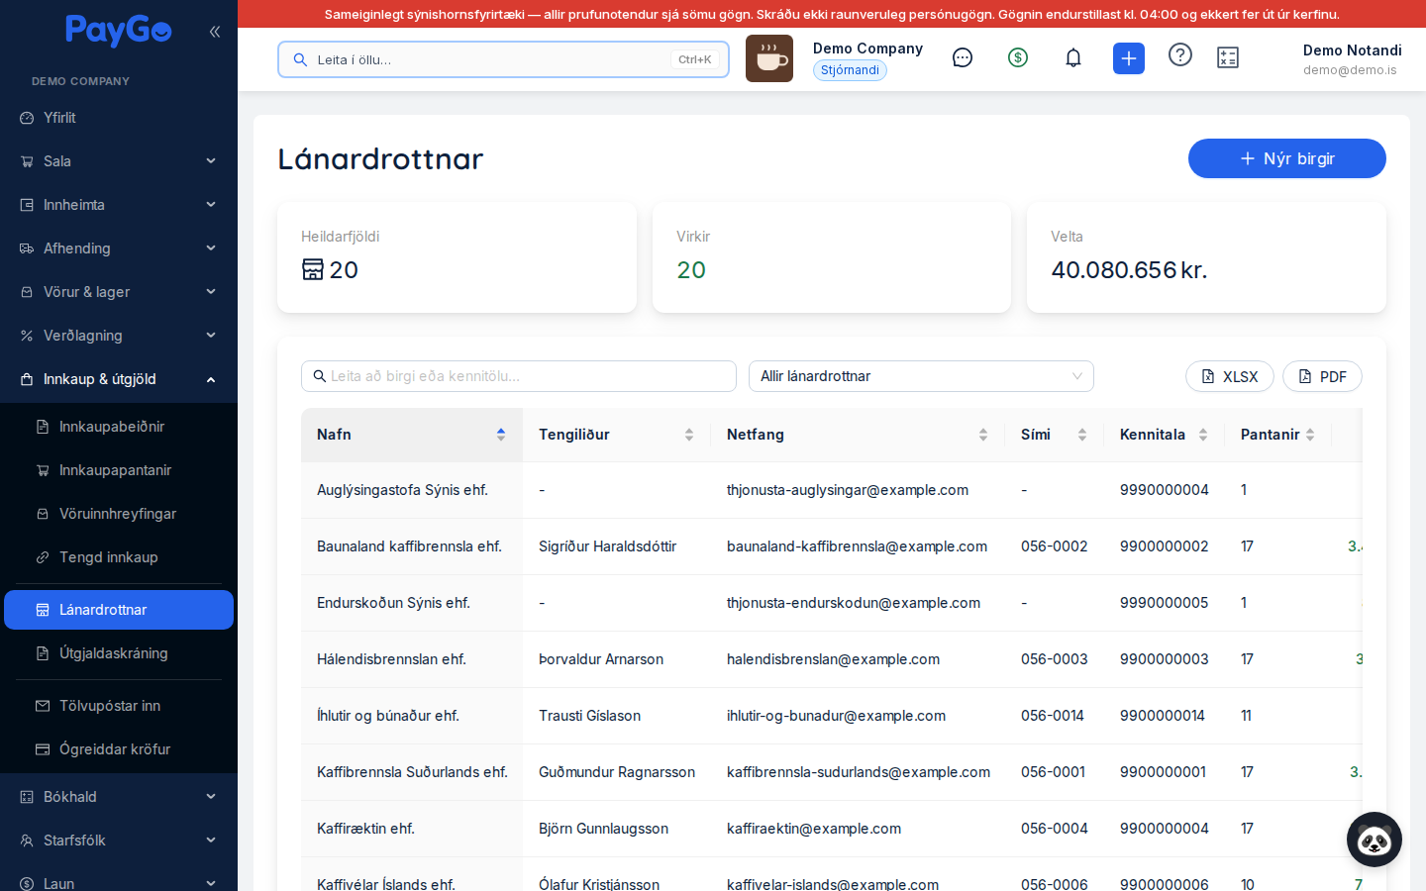Open Vöruinnhreyfingar in the sidebar
Screen dimensions: 1426x891
119,514
